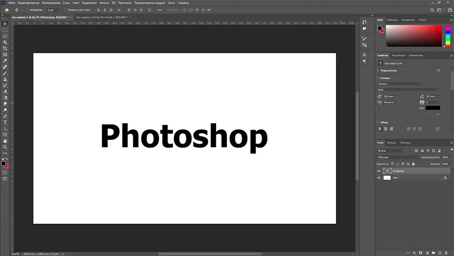Select the Eyedropper tool
Screen dimensions: 454x256
click(x=5, y=61)
